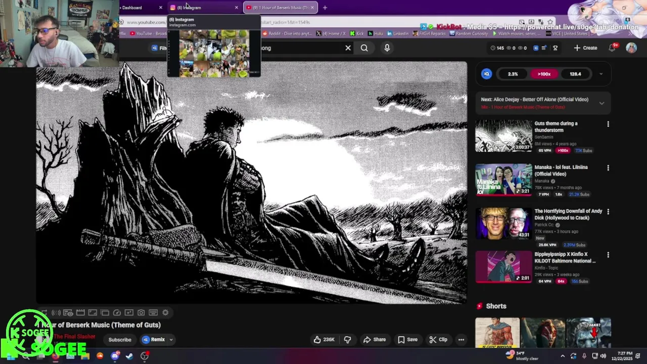Viewport: 647px width, 364px height.
Task: Open the Home / X bookmark
Action: (x=331, y=33)
